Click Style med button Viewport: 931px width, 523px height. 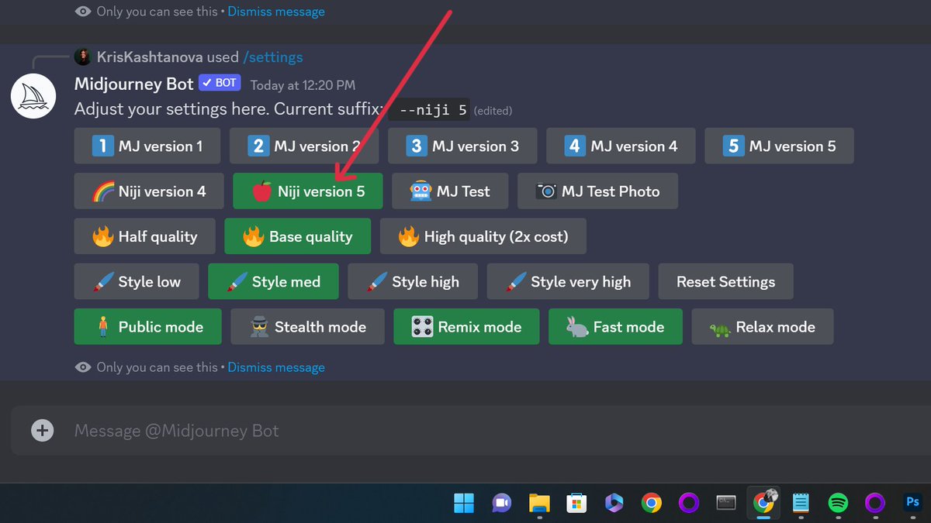(x=274, y=281)
